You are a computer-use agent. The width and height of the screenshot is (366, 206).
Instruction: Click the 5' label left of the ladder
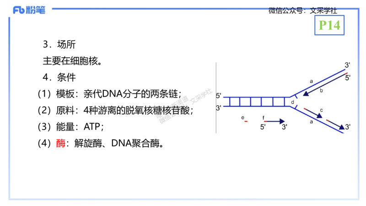(219, 96)
